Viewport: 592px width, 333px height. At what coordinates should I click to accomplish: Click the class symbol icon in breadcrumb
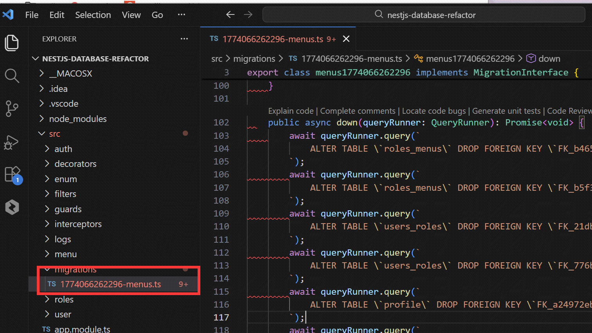pyautogui.click(x=419, y=59)
